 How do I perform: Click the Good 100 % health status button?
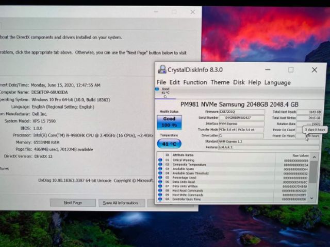click(x=169, y=122)
